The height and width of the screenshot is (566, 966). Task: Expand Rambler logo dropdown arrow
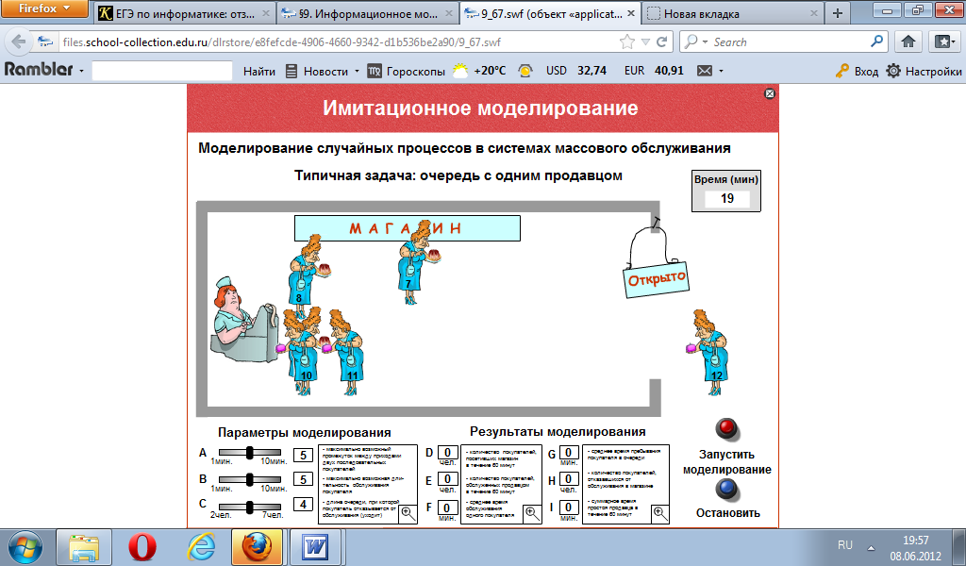tap(81, 72)
